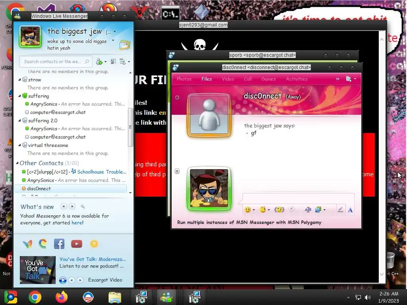Open the Photos tab in chat
407x305 pixels.
click(x=184, y=79)
